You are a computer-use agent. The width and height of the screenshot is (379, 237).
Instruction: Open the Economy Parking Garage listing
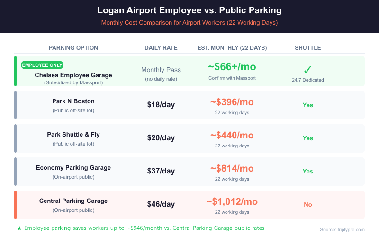[x=73, y=167]
